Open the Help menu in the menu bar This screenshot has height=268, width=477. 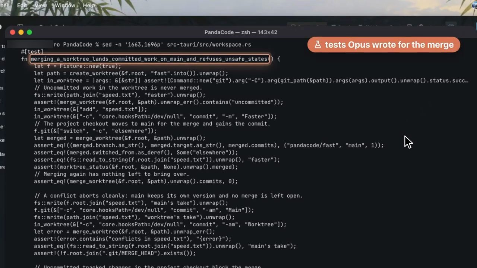(x=89, y=5)
